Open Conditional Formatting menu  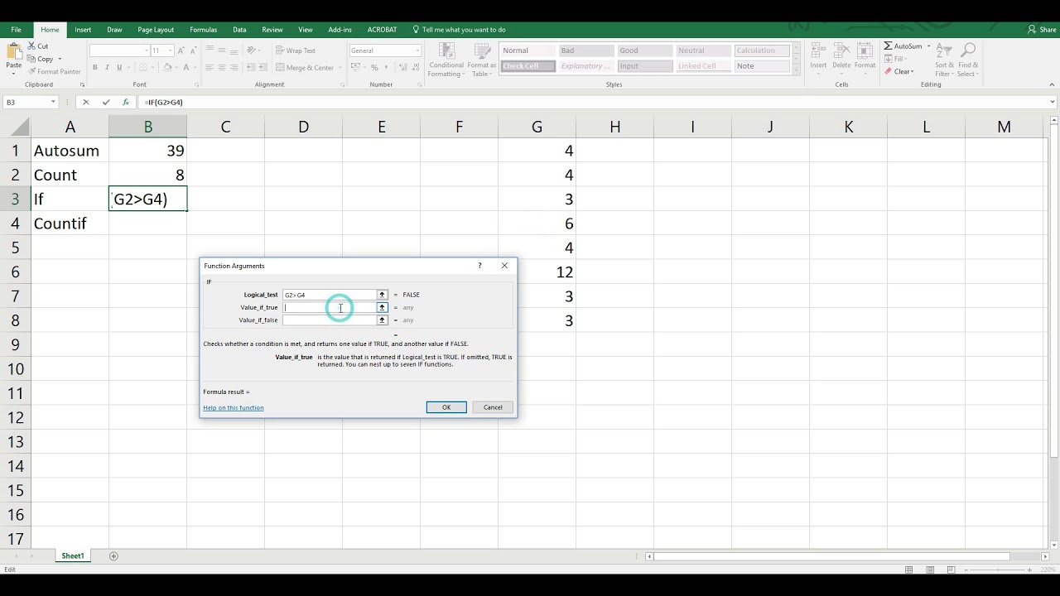(x=446, y=60)
